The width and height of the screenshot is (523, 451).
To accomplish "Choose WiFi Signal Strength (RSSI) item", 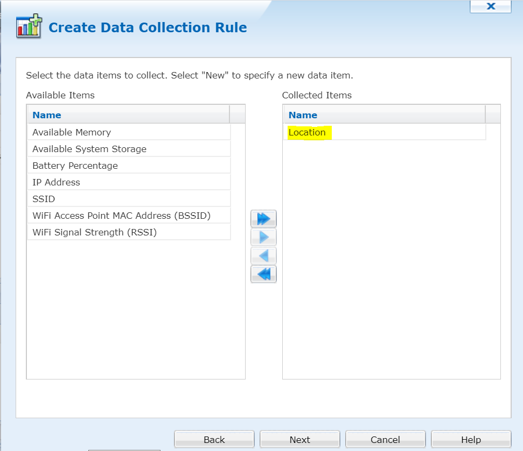I will point(94,232).
